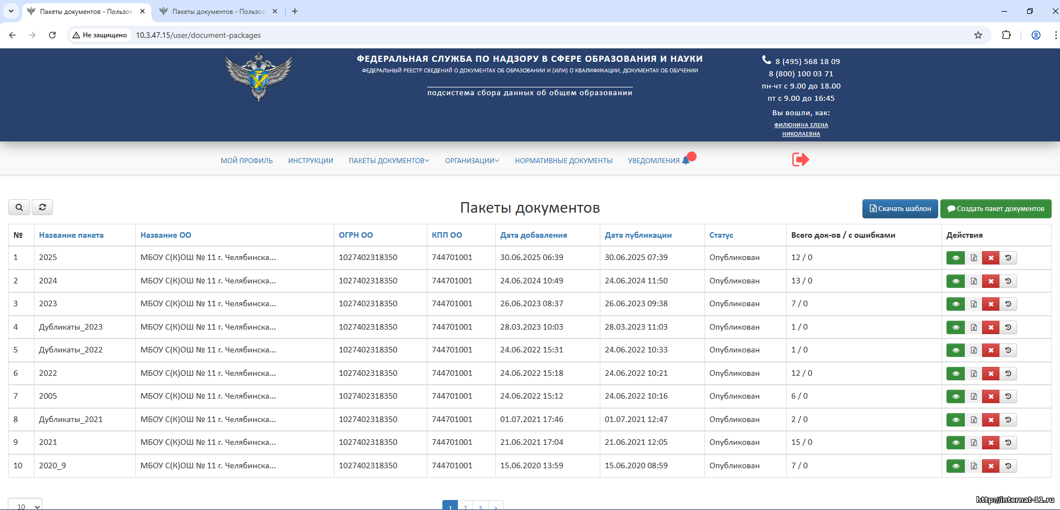Expand the Организации menu dropdown
1060x510 pixels.
(x=472, y=160)
